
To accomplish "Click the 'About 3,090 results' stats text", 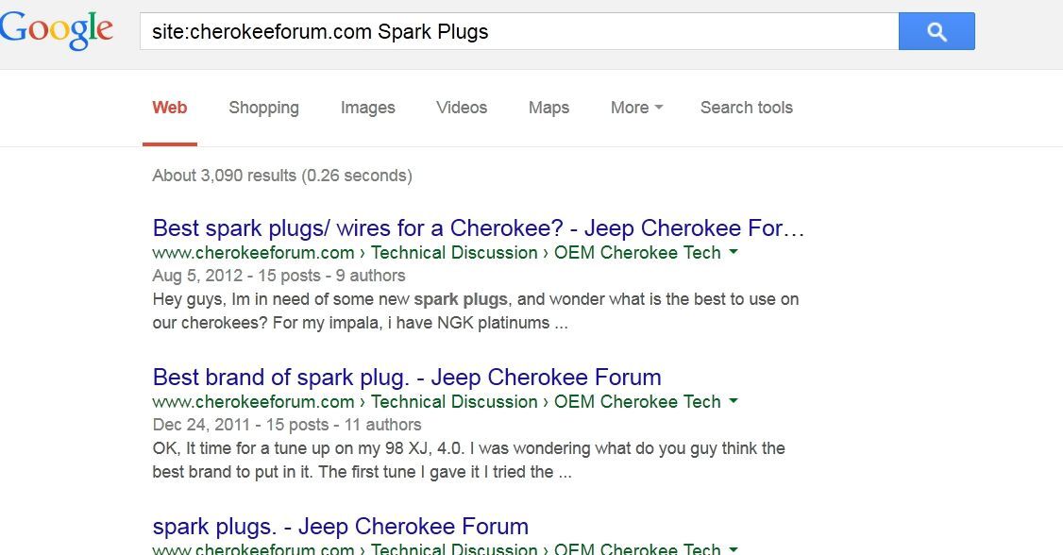I will (281, 176).
